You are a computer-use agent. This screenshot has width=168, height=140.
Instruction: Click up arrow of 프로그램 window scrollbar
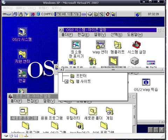(x=134, y=106)
